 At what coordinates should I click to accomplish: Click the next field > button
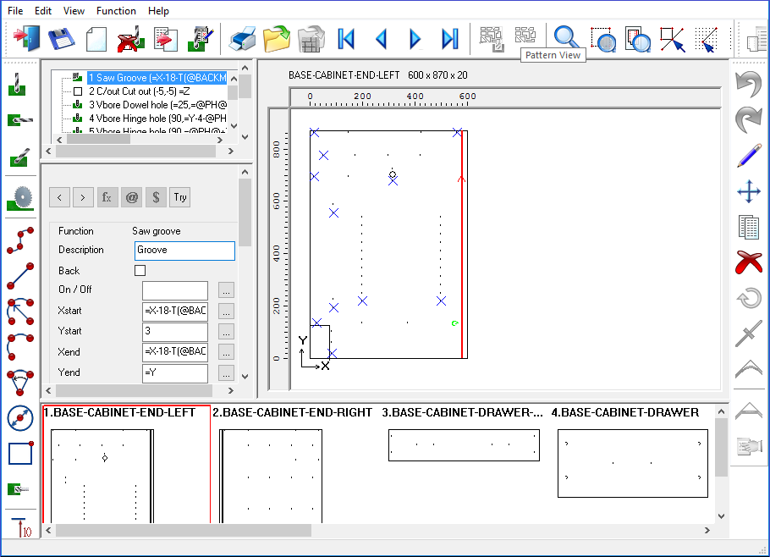[83, 197]
